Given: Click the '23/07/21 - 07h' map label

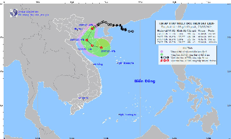Looking at the screenshot, I should click(x=86, y=25).
